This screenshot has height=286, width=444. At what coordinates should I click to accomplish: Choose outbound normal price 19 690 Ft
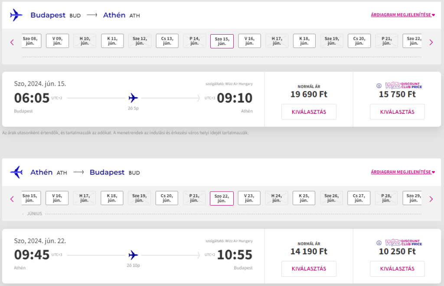pyautogui.click(x=309, y=112)
